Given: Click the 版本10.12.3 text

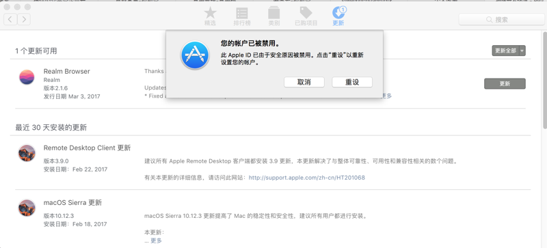Looking at the screenshot, I should 59,216.
